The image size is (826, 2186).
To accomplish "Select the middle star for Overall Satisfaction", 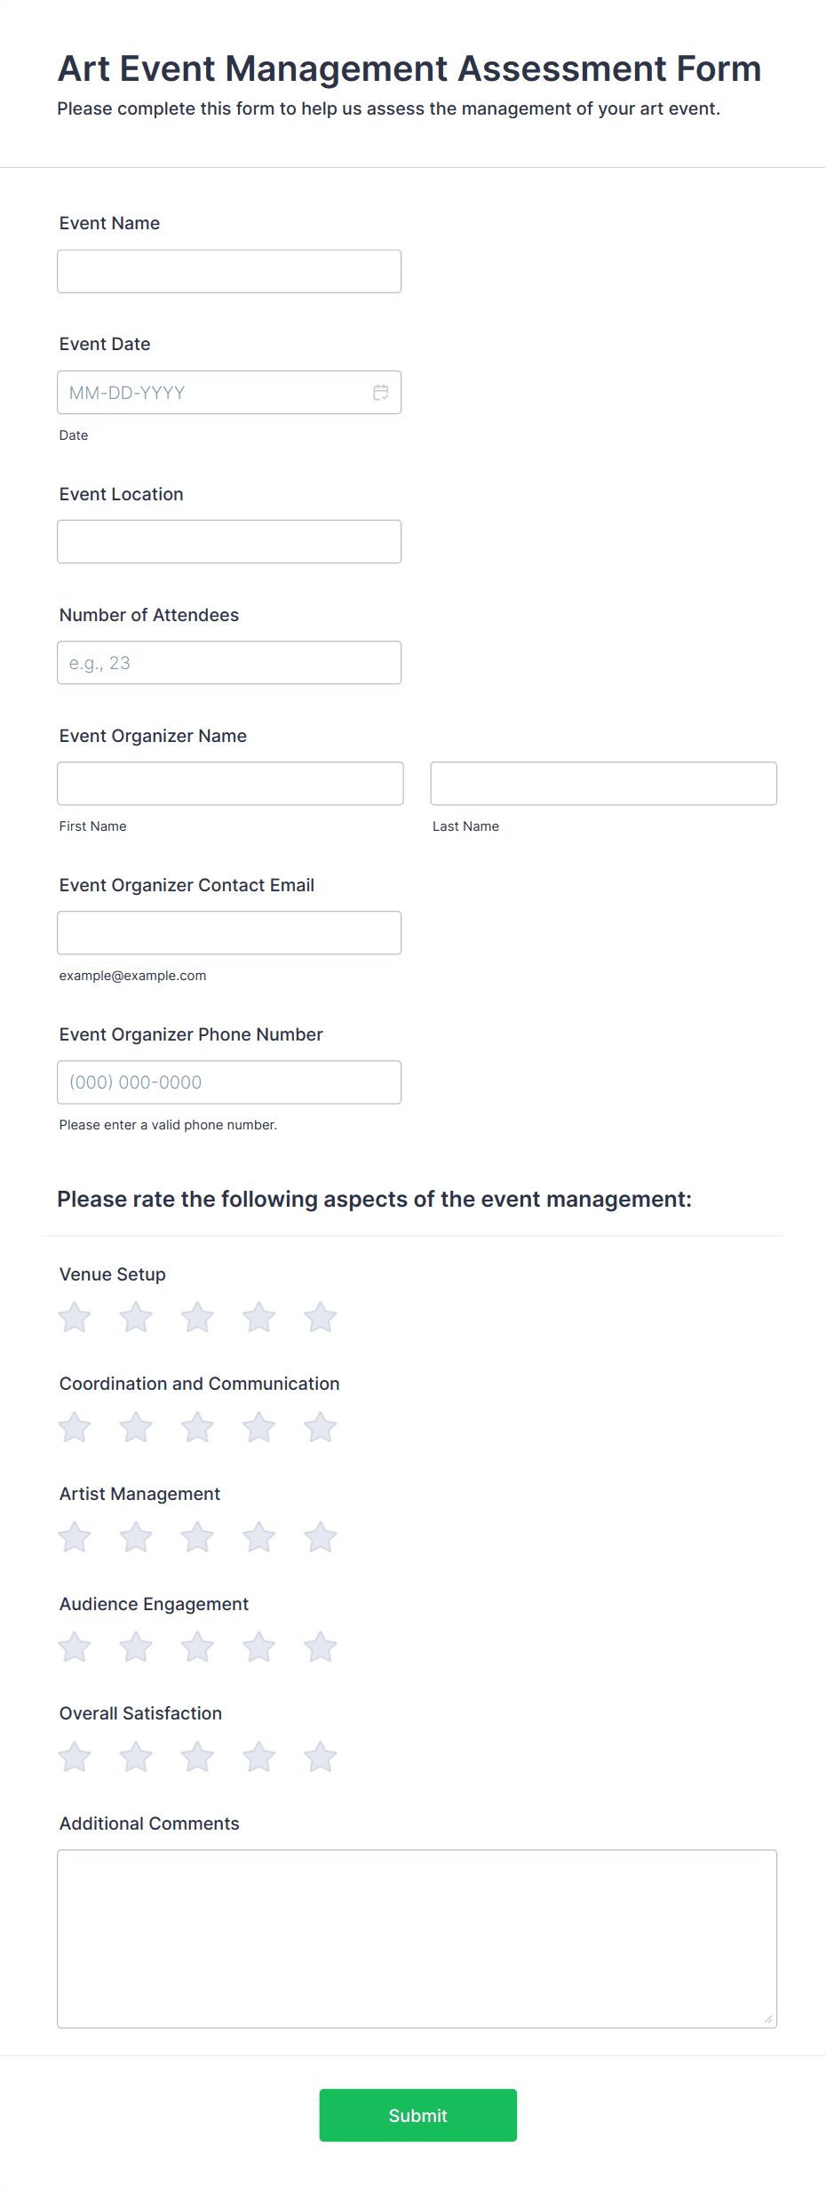I will 197,1756.
